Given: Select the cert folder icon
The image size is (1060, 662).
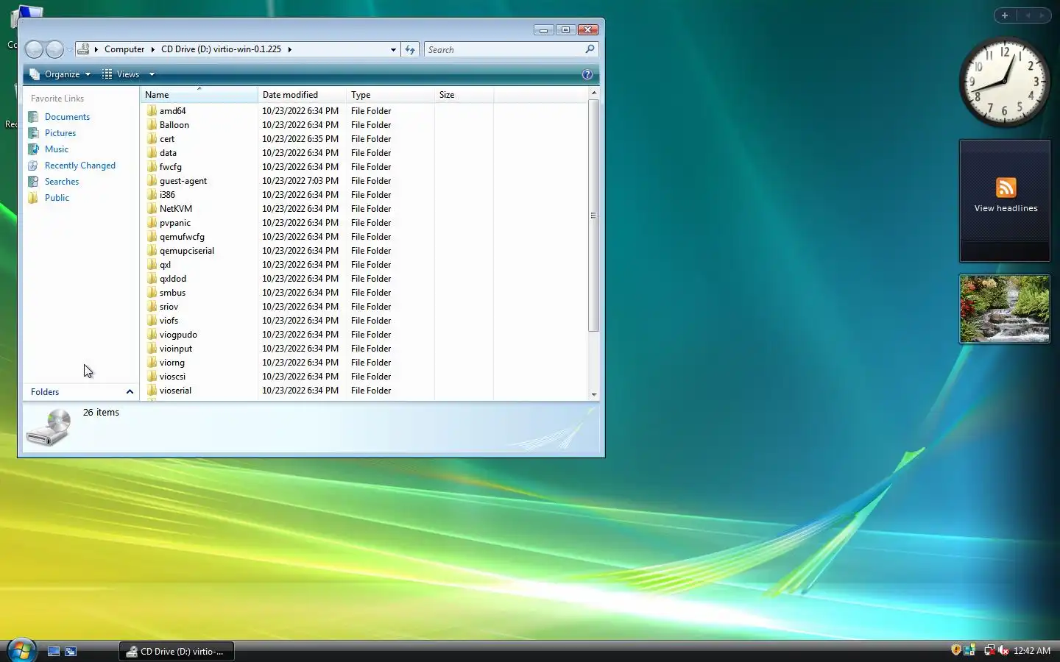Looking at the screenshot, I should coord(152,139).
